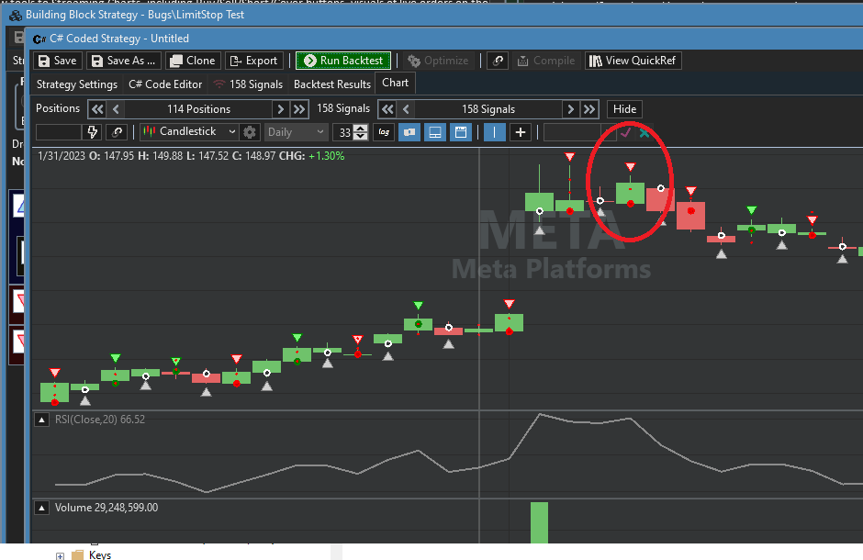
Task: Go to previous position in Positions navigator
Action: click(116, 109)
